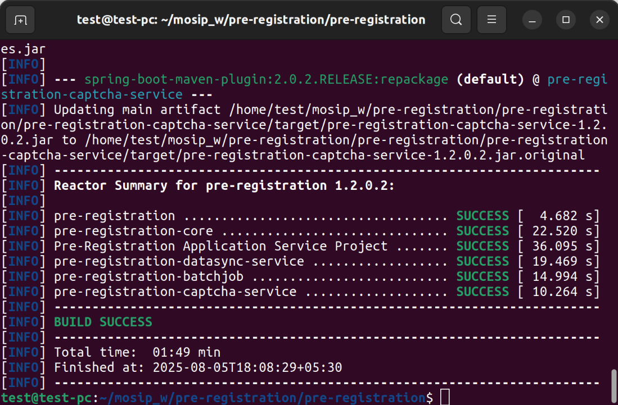This screenshot has height=405, width=618.
Task: Maximize the terminal window
Action: coord(566,20)
